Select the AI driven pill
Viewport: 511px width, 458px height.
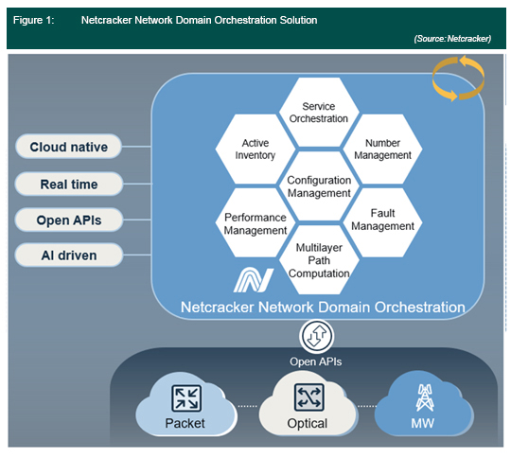tap(69, 255)
